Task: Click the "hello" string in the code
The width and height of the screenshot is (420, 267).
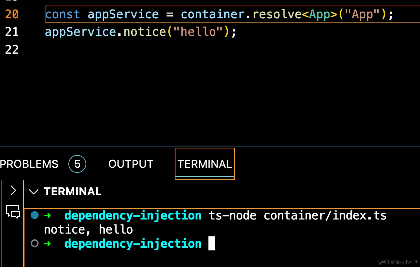Action: [198, 32]
